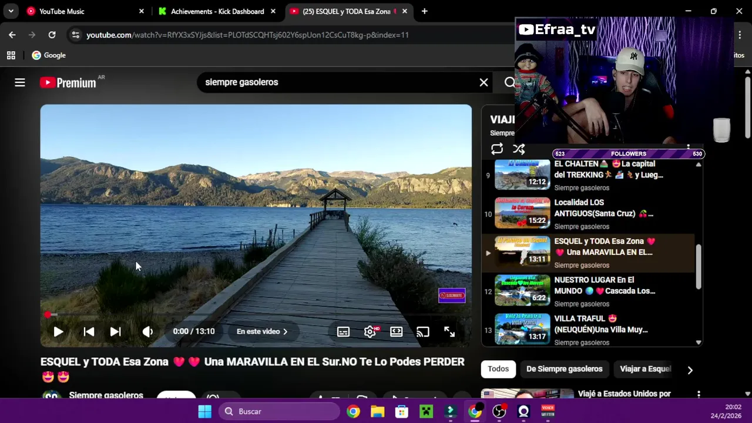Screen dimensions: 752x423
Task: Open video player settings gear
Action: click(370, 332)
